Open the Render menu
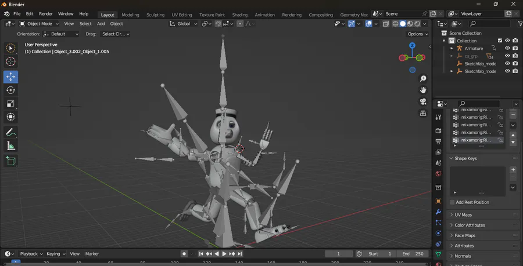Screen dimensions: 523x266 tap(46, 14)
